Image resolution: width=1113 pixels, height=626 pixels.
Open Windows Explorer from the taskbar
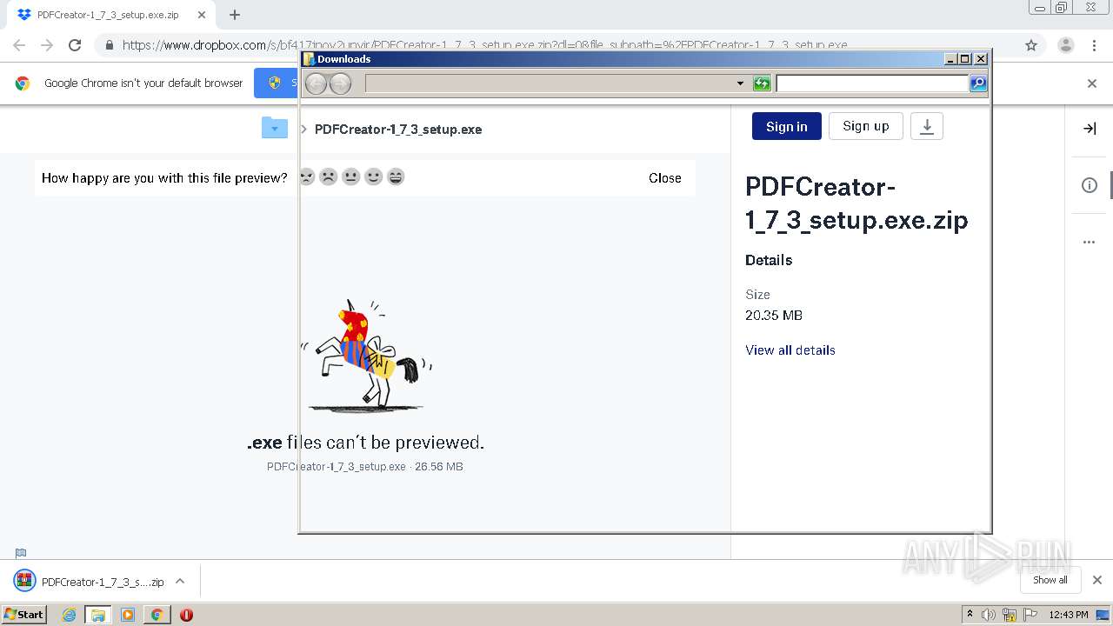point(97,615)
